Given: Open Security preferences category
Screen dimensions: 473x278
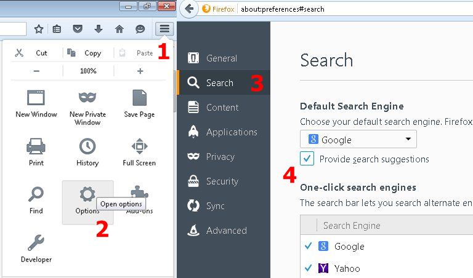Looking at the screenshot, I should [223, 181].
